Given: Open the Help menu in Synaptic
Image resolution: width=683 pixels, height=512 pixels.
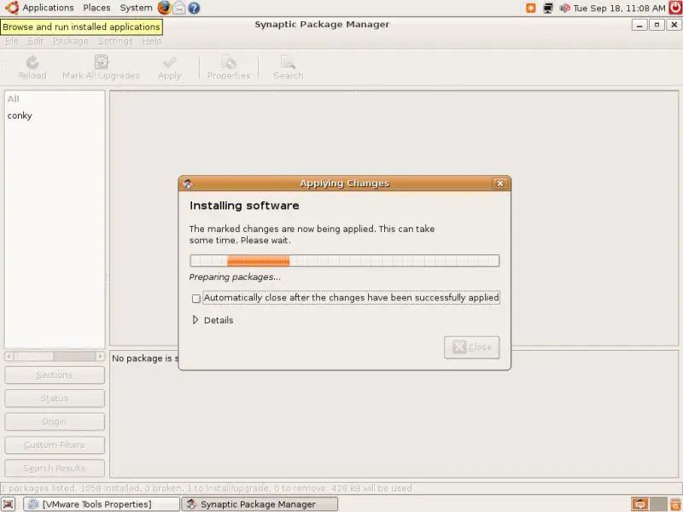Looking at the screenshot, I should [x=152, y=41].
